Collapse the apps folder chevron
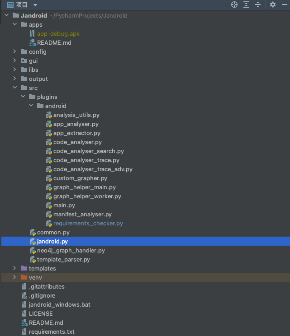This screenshot has width=290, height=336. pos(15,24)
